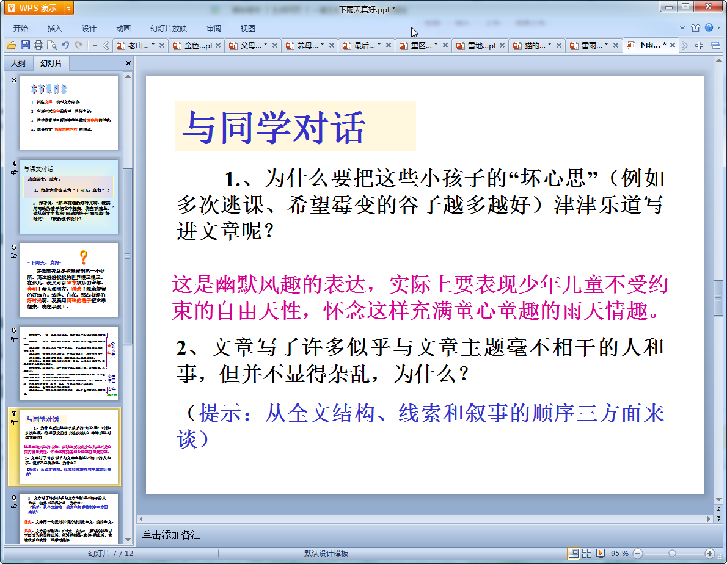Viewport: 727px width, 564px height.
Task: Click horizontal scrollbar right arrow
Action: 709,519
